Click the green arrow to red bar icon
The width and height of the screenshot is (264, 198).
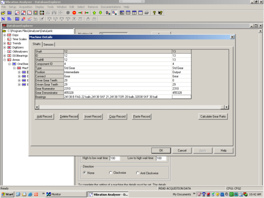(81, 13)
